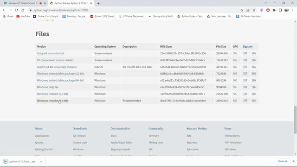Open the Community footer heading
297x167 pixels.
pos(156,128)
